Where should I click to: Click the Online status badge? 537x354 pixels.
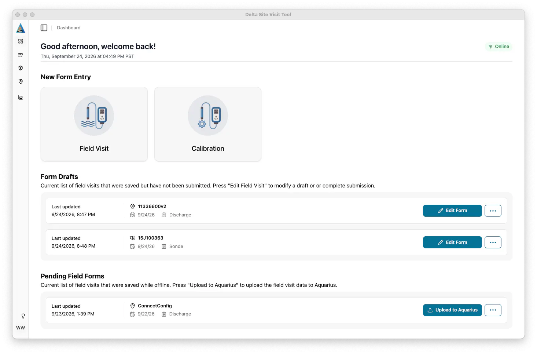pyautogui.click(x=499, y=47)
